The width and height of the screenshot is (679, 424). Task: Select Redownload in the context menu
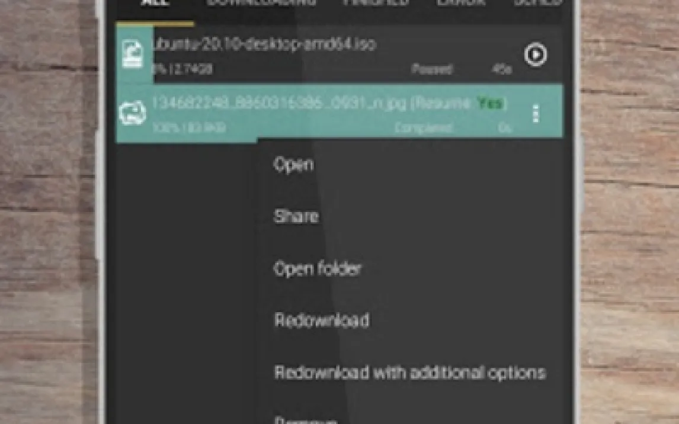tap(322, 320)
